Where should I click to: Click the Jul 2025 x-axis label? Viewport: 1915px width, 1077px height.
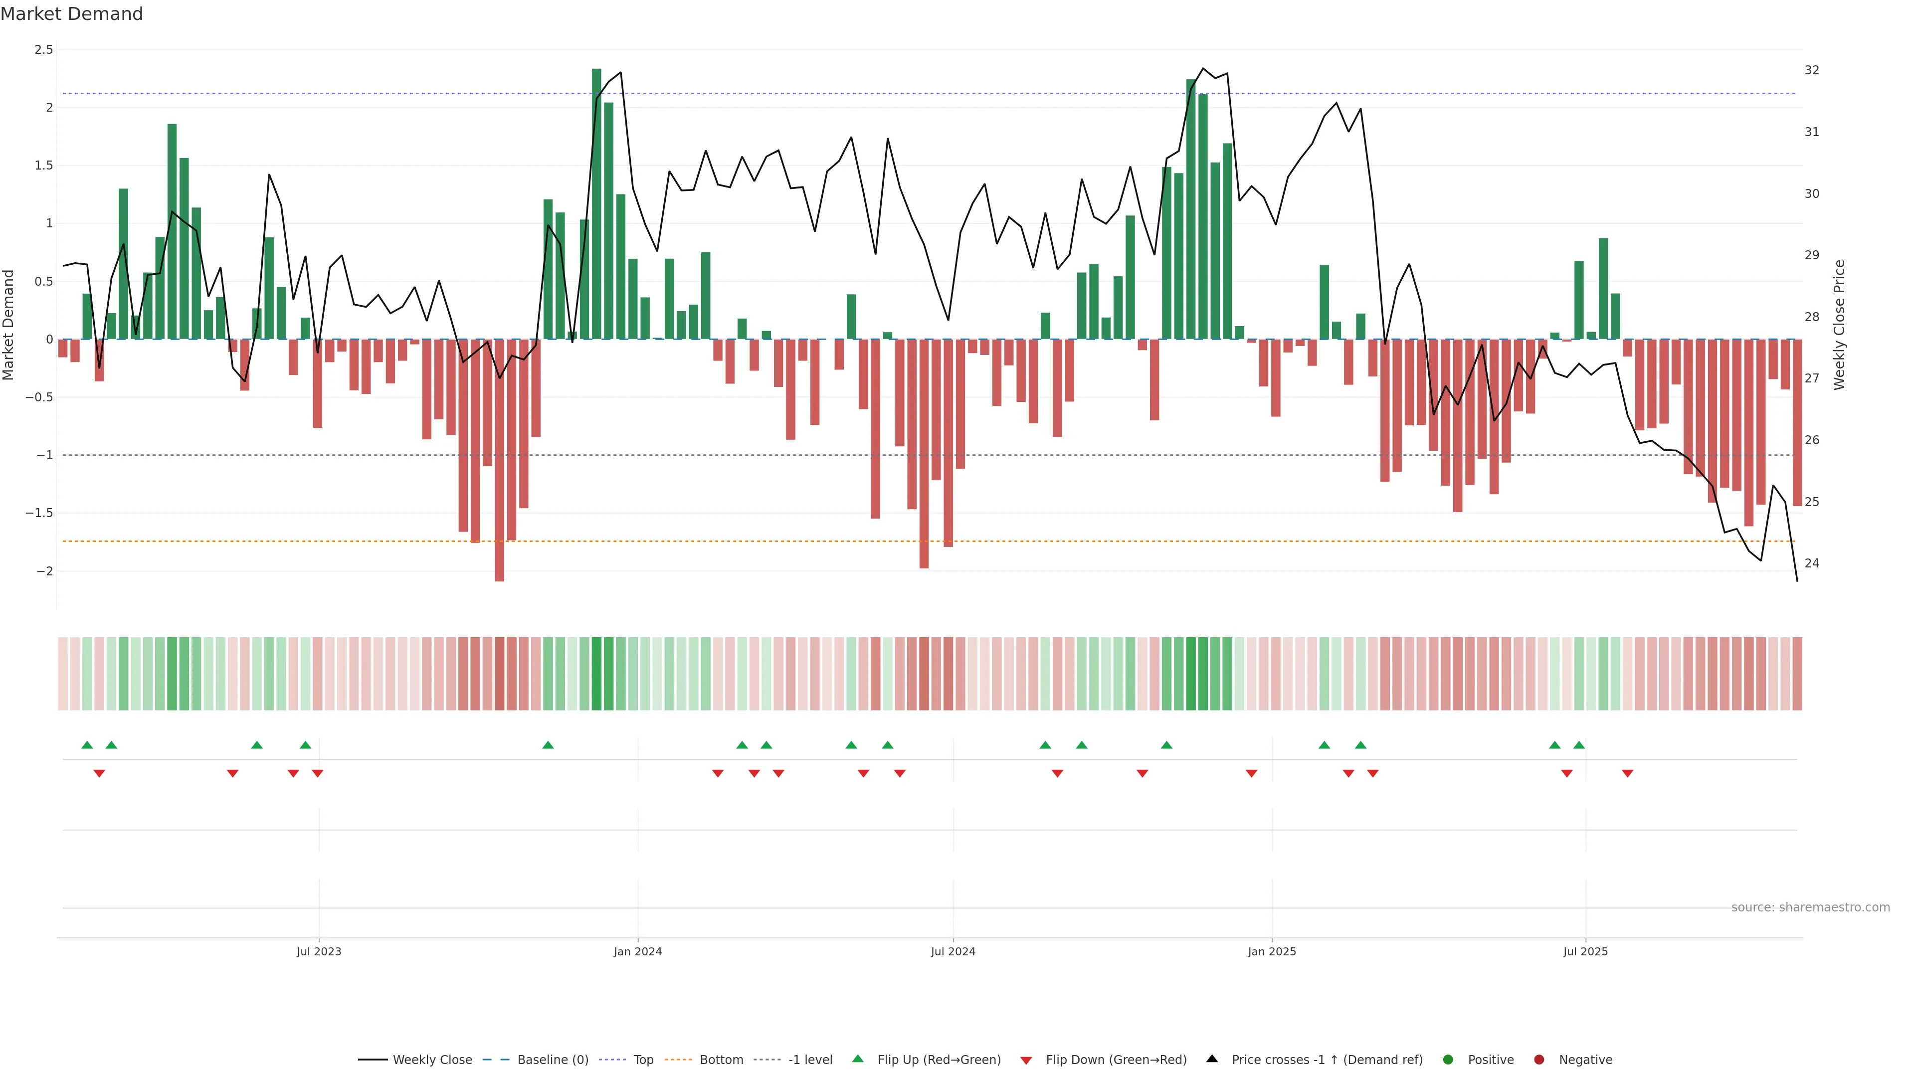pos(1585,951)
